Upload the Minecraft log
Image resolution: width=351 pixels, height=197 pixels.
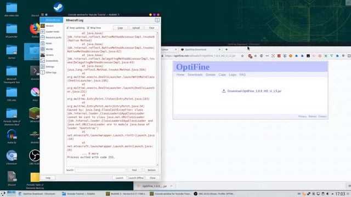[x=136, y=28]
